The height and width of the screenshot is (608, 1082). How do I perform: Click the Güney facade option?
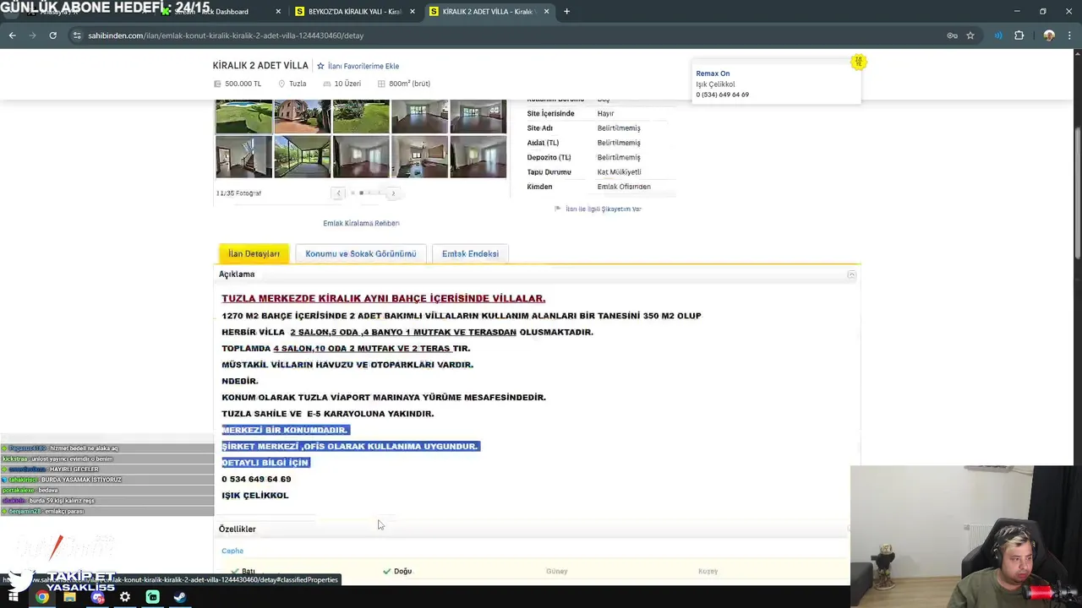point(556,571)
